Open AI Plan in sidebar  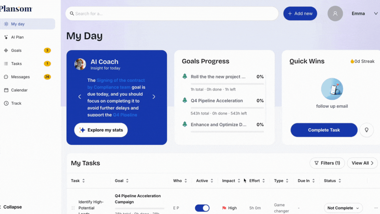(17, 37)
